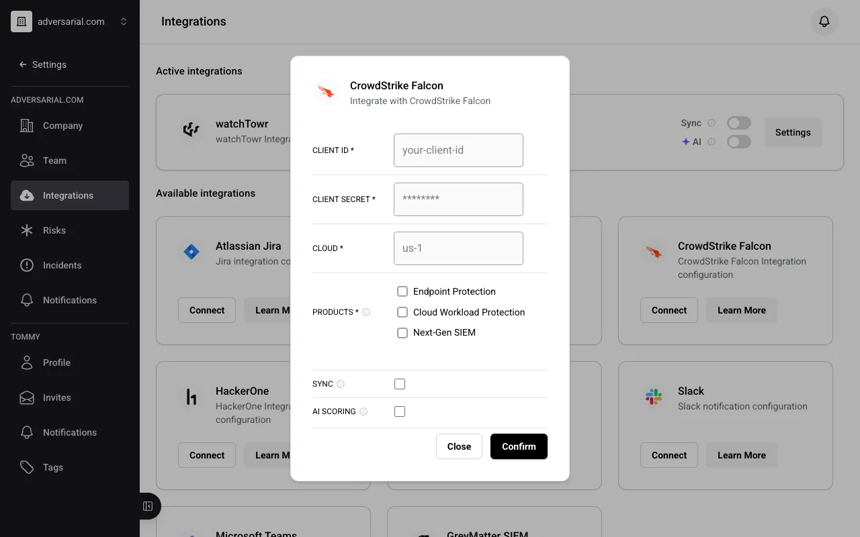The height and width of the screenshot is (537, 860).
Task: Click the Slack logo
Action: coord(654,397)
